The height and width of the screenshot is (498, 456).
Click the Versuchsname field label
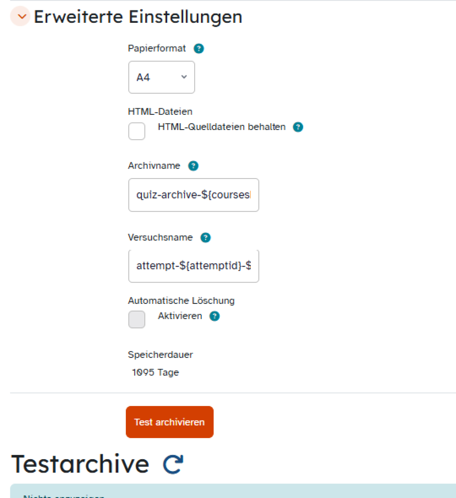[x=160, y=237]
